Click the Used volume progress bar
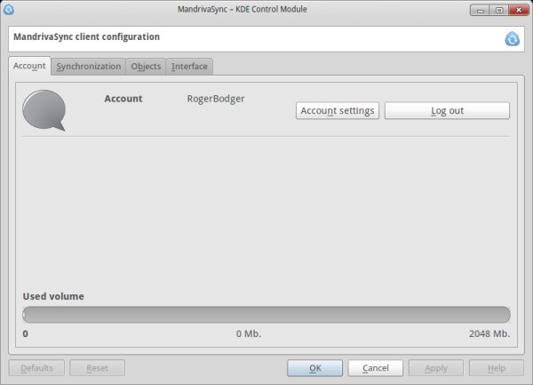Viewport: 533px width, 385px height. [x=266, y=315]
